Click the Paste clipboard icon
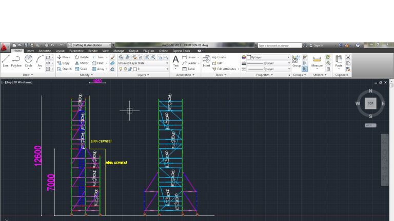Viewport: 394px width, 221px height. point(339,60)
